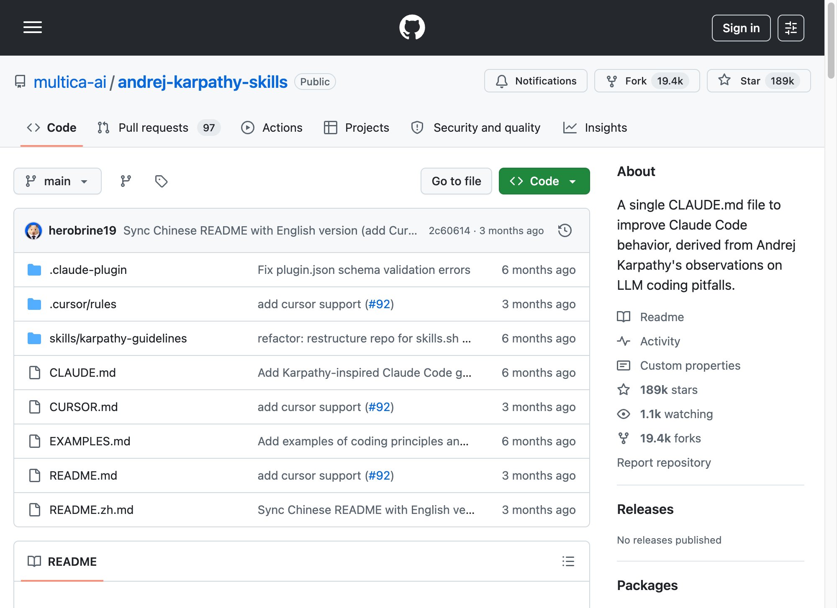The height and width of the screenshot is (608, 837).
Task: Open the latest commit message link
Action: (x=270, y=230)
